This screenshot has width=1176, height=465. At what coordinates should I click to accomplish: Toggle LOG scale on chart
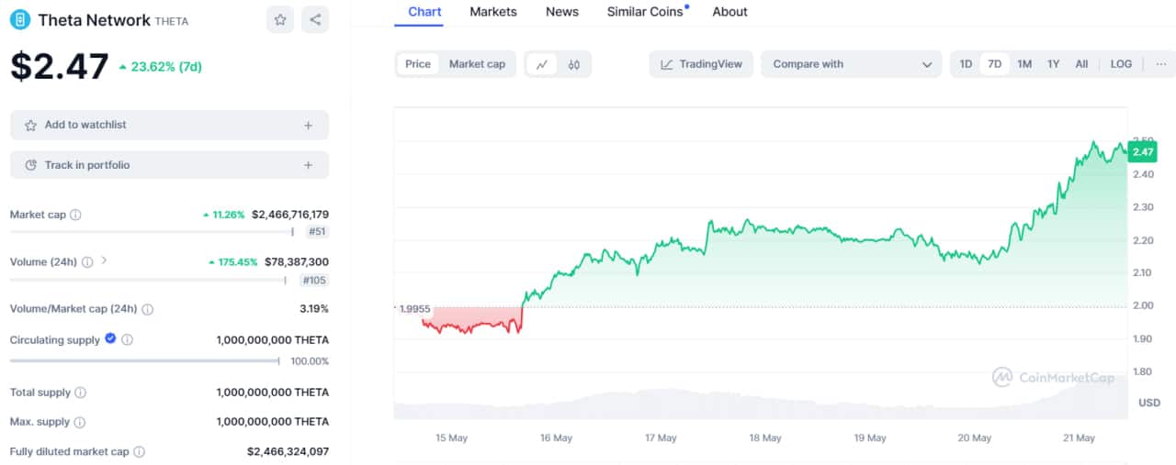[1121, 64]
